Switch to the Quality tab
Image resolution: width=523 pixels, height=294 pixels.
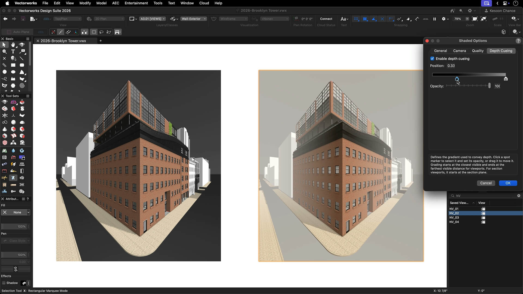478,51
